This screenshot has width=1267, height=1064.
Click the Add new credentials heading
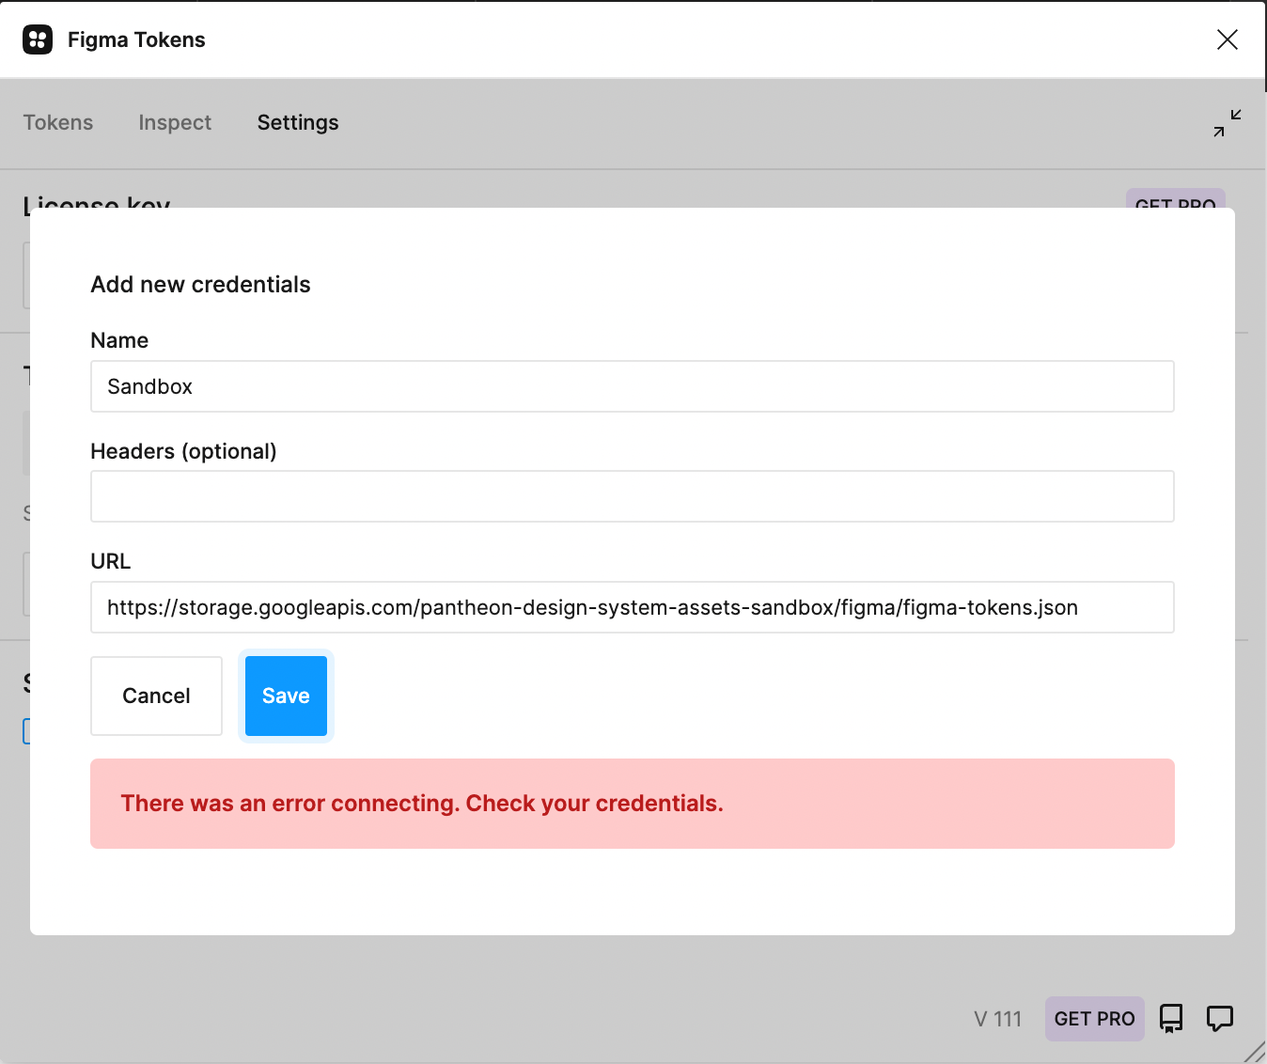click(x=200, y=284)
